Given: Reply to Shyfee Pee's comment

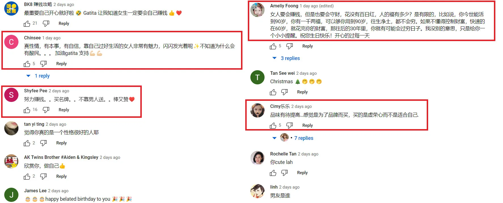Looking at the screenshot, I should coord(64,110).
